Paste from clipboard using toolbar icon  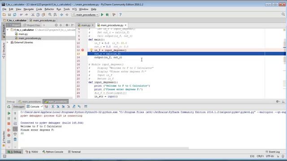pyautogui.click(x=43, y=15)
